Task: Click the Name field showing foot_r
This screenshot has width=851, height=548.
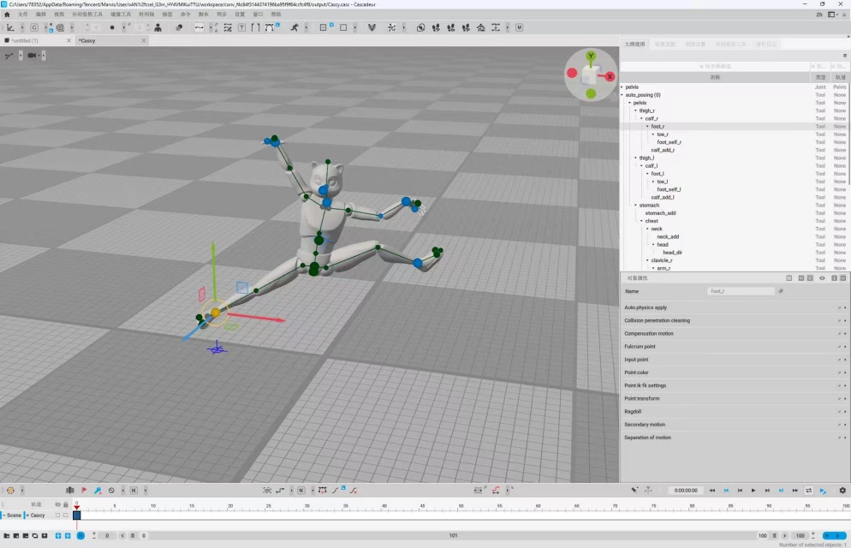Action: 741,291
